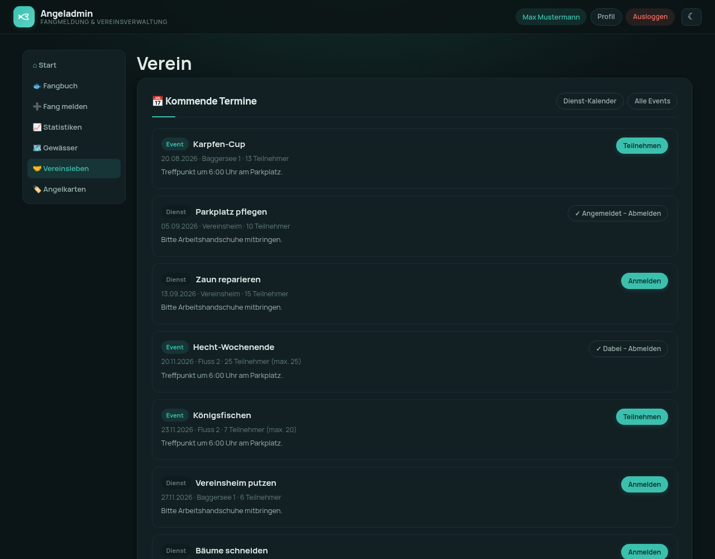Sign up for Vereinsheim putzen
This screenshot has height=559, width=715.
pos(645,485)
